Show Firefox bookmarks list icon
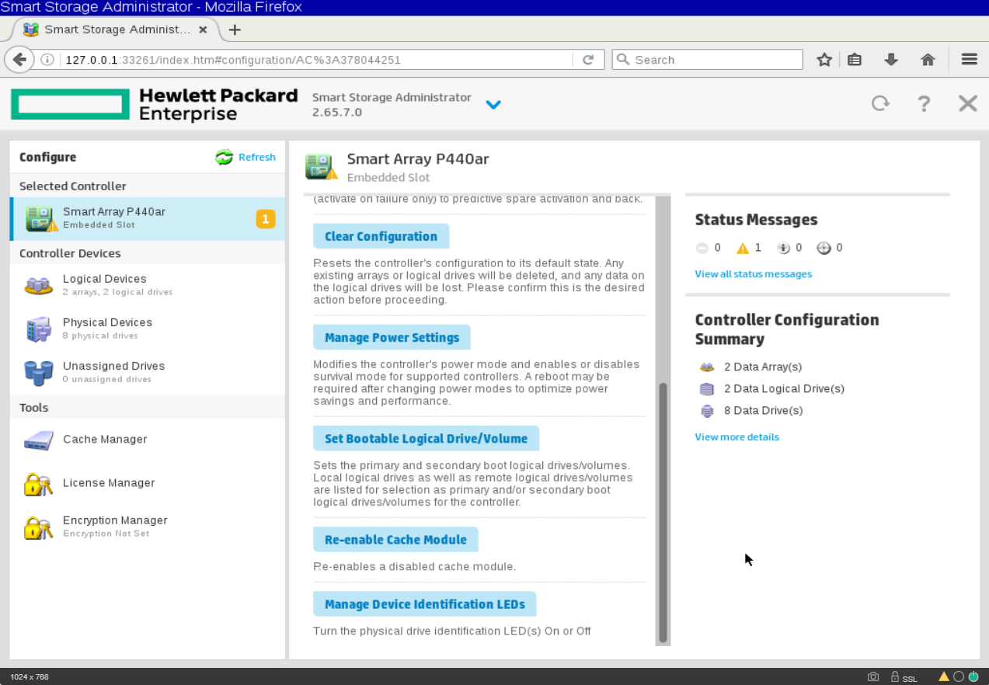The height and width of the screenshot is (685, 989). [x=855, y=60]
